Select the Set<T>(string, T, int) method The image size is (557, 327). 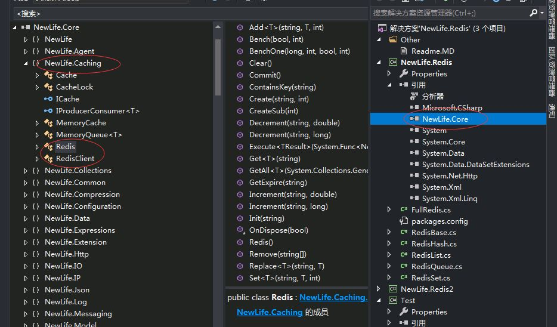[284, 278]
